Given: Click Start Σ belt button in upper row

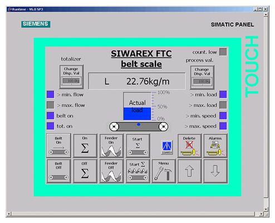Looking at the screenshot, I should point(138,146).
